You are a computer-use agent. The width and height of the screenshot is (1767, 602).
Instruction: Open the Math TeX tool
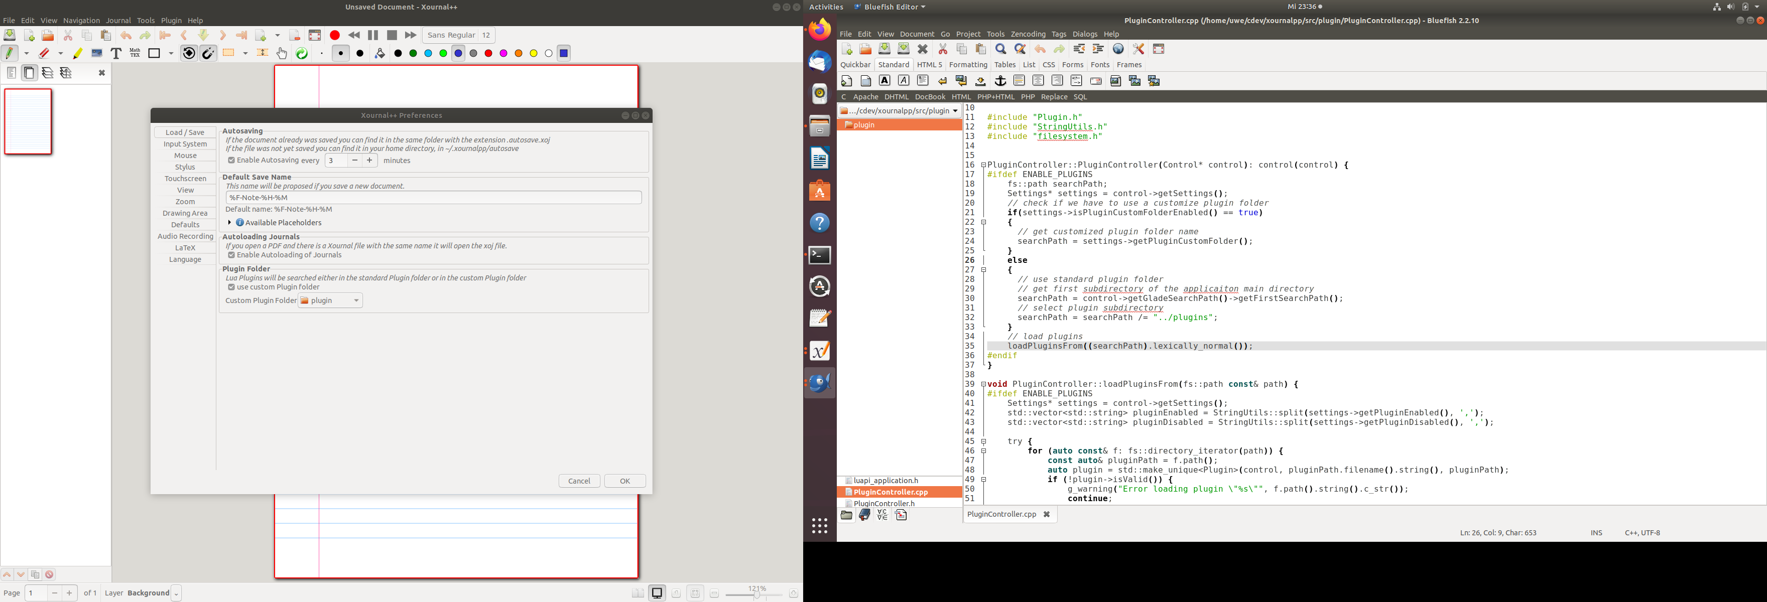(x=135, y=54)
